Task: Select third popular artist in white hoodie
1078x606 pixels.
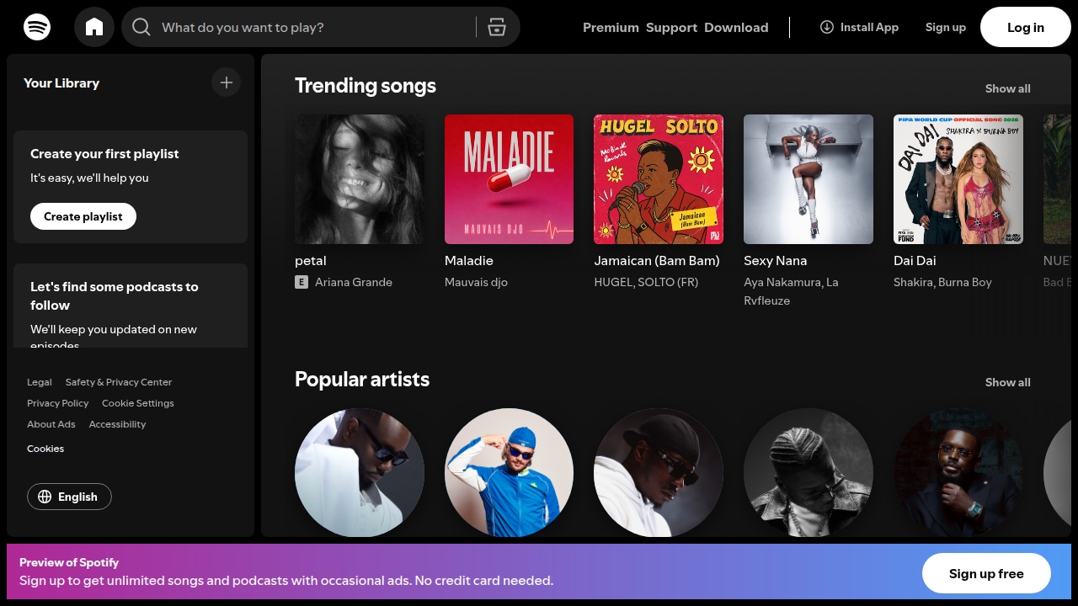Action: coord(659,472)
